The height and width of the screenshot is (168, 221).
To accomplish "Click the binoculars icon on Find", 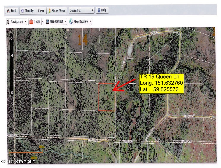I will (8, 11).
